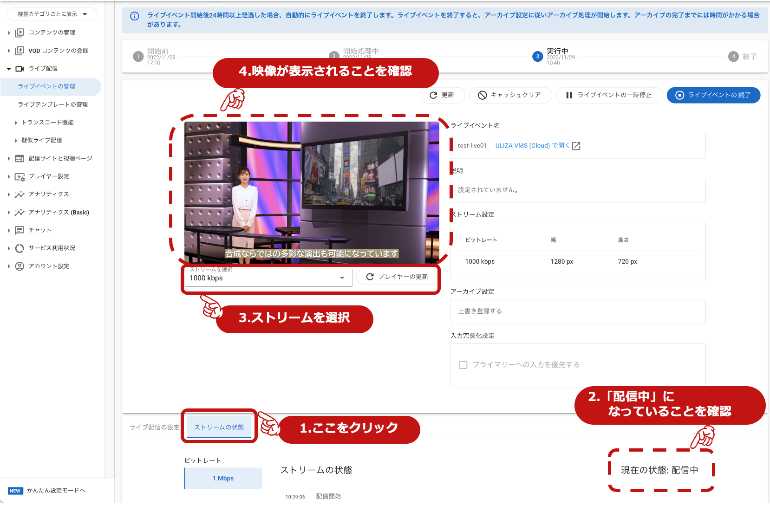Open ライブテンプレートの管理 menu item
Viewport: 770px width, 505px height.
[x=52, y=104]
